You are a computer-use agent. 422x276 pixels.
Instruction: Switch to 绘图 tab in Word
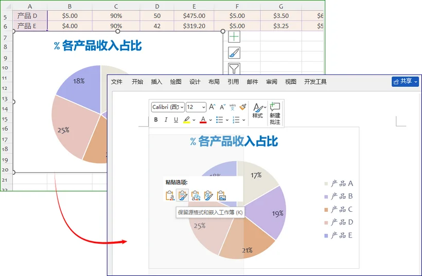[x=175, y=82]
